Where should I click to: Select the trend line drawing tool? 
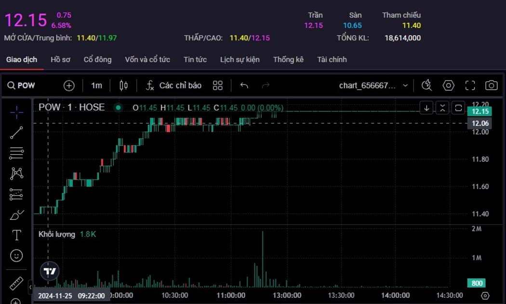point(16,133)
